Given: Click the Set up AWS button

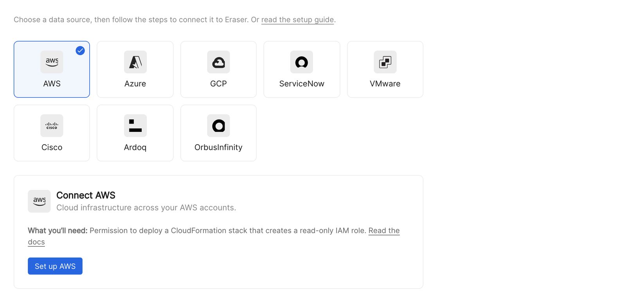Looking at the screenshot, I should pyautogui.click(x=55, y=266).
